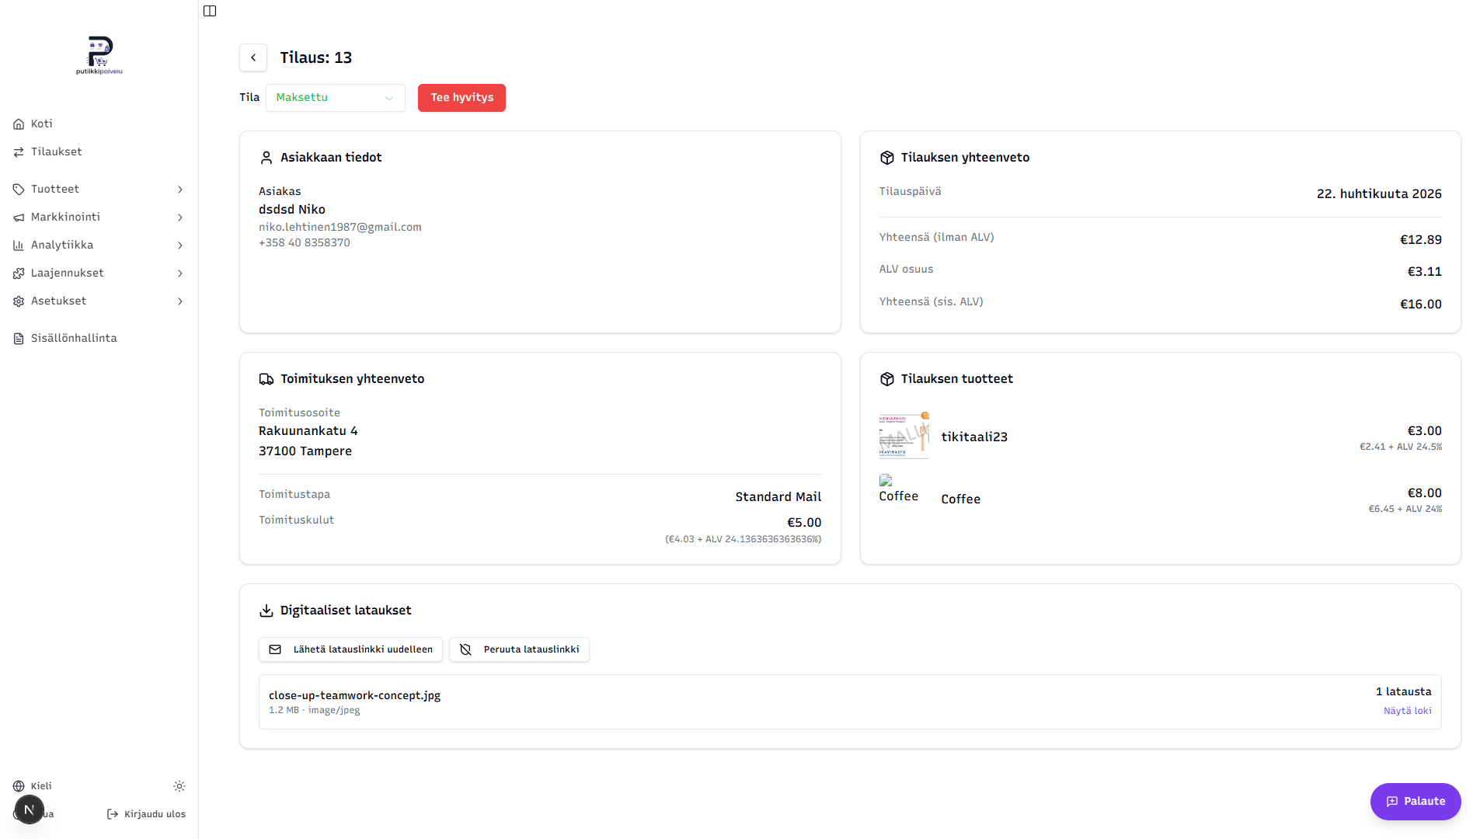Toggle the light/dark theme sun icon
The width and height of the screenshot is (1480, 839).
tap(179, 786)
